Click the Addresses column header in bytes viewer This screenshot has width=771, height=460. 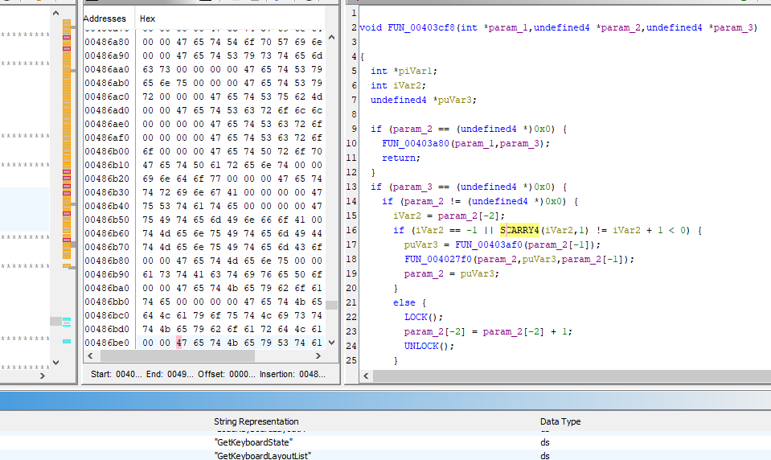105,18
